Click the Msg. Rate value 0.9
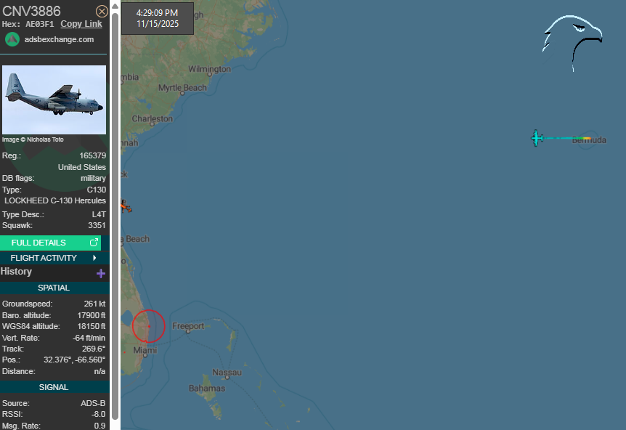This screenshot has height=430, width=626. 99,426
